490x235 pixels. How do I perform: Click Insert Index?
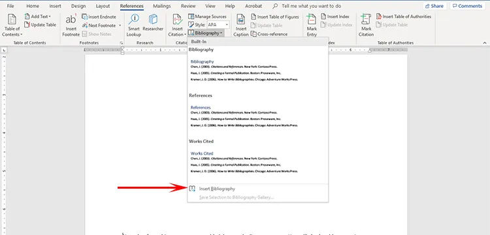[x=335, y=16]
